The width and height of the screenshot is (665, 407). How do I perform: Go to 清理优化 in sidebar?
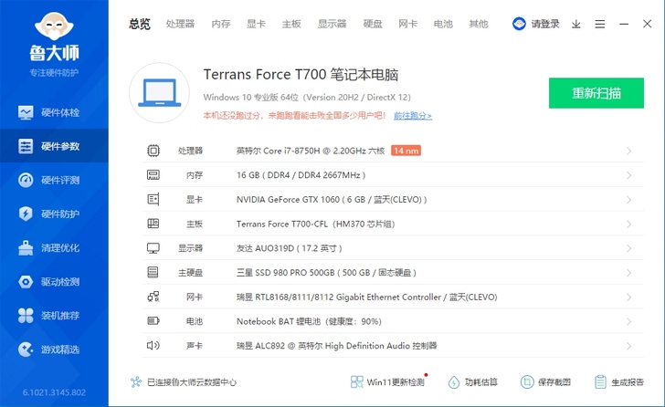coord(53,247)
